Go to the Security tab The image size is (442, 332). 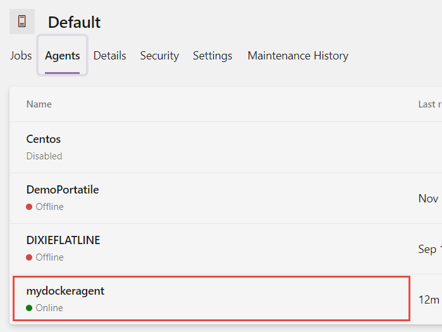tap(159, 56)
